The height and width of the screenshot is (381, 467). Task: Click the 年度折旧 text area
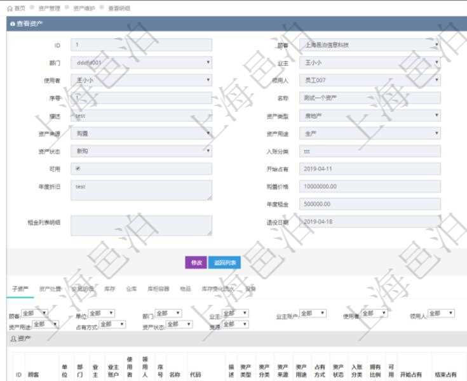pos(141,190)
